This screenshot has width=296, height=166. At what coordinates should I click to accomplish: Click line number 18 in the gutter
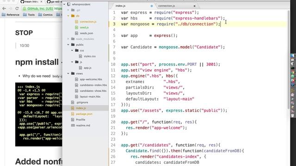pos(113,111)
